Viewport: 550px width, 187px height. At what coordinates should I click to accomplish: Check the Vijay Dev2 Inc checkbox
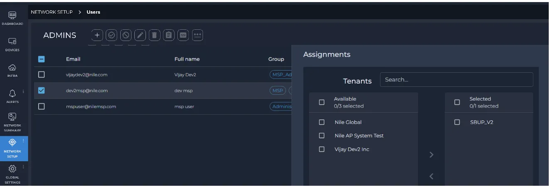coord(322,149)
